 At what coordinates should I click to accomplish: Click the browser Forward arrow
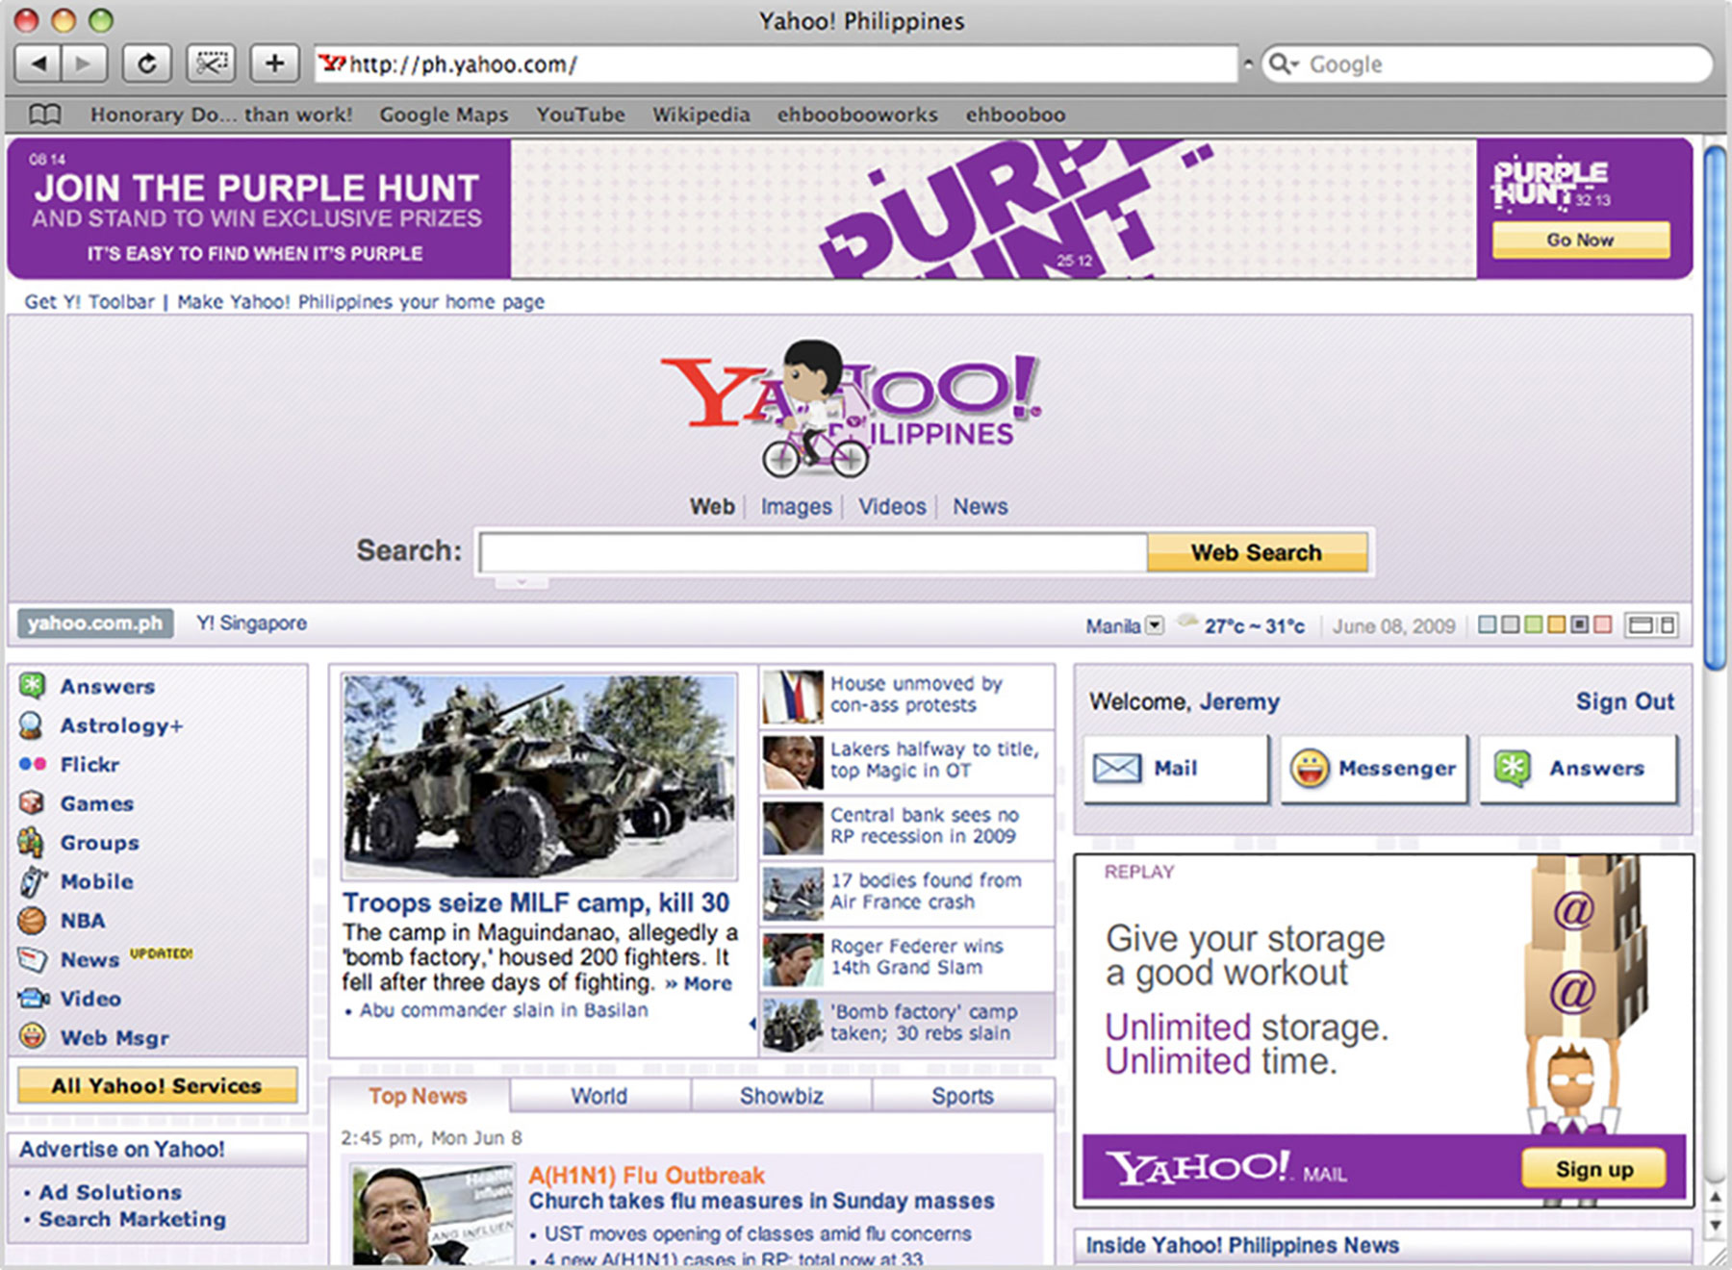tap(84, 63)
